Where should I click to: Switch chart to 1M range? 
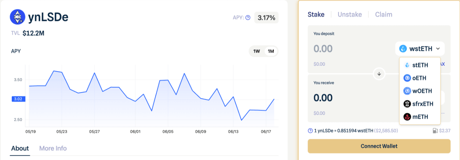[271, 51]
